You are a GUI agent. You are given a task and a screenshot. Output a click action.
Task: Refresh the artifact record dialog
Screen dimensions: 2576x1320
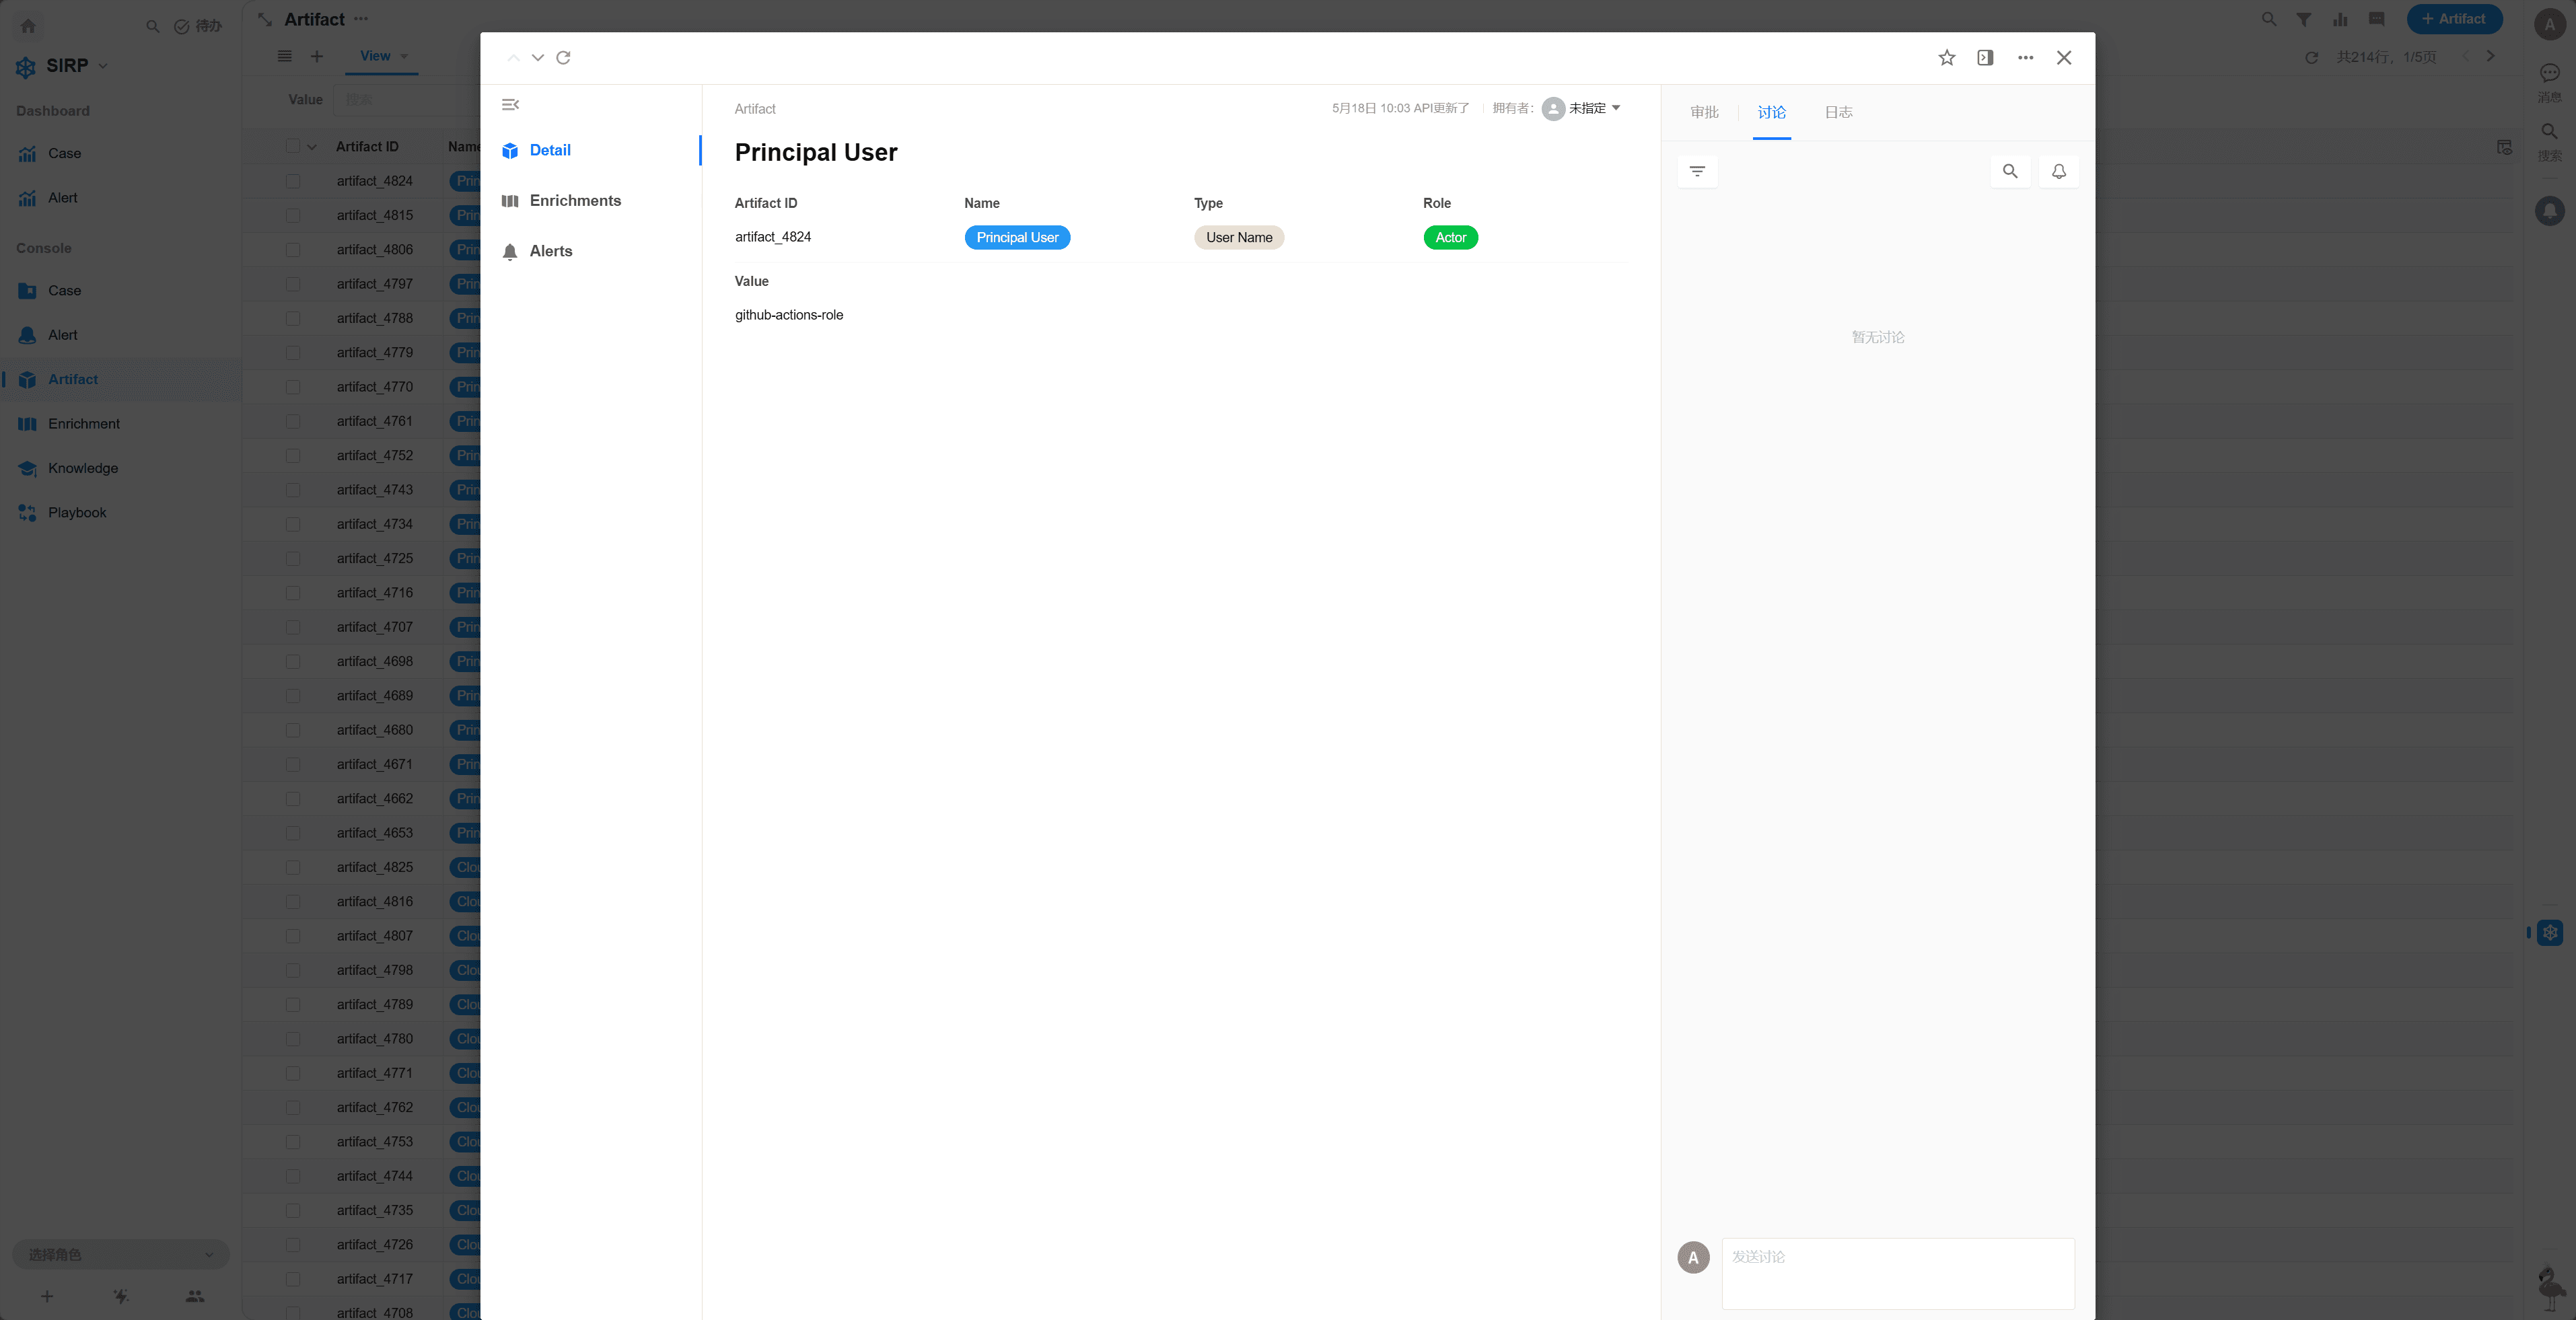click(x=564, y=58)
